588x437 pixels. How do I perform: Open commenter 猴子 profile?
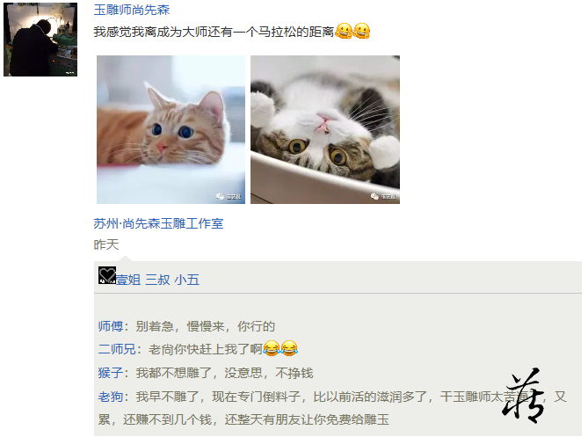click(x=111, y=373)
